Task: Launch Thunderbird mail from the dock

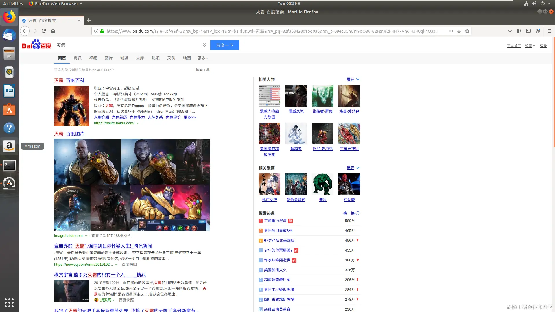Action: click(9, 35)
